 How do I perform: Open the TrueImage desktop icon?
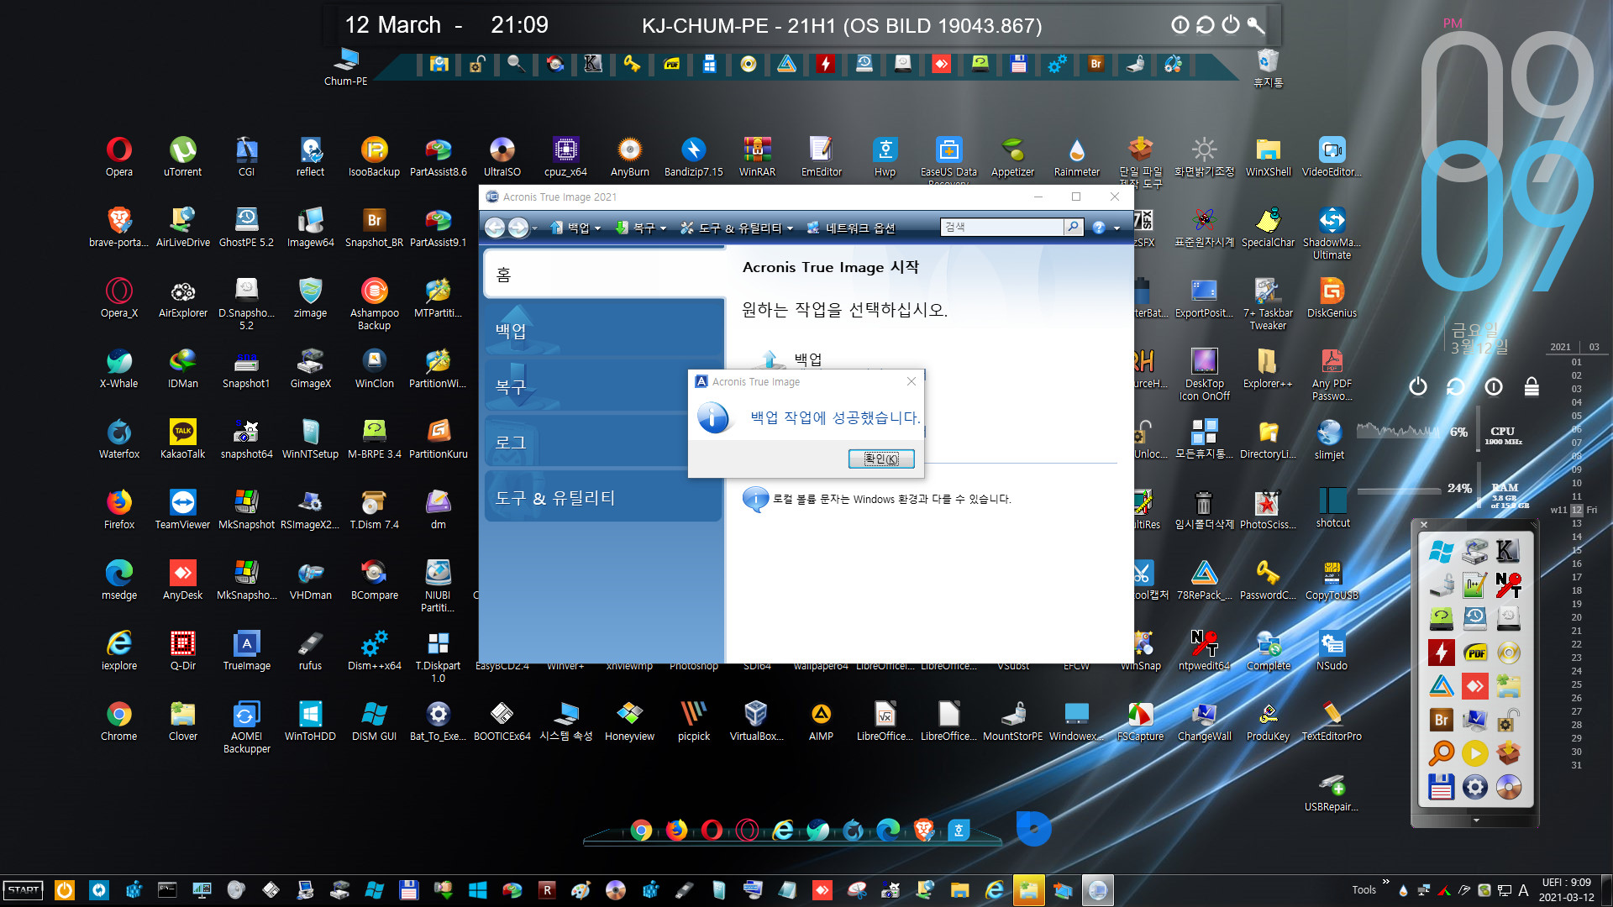(246, 650)
